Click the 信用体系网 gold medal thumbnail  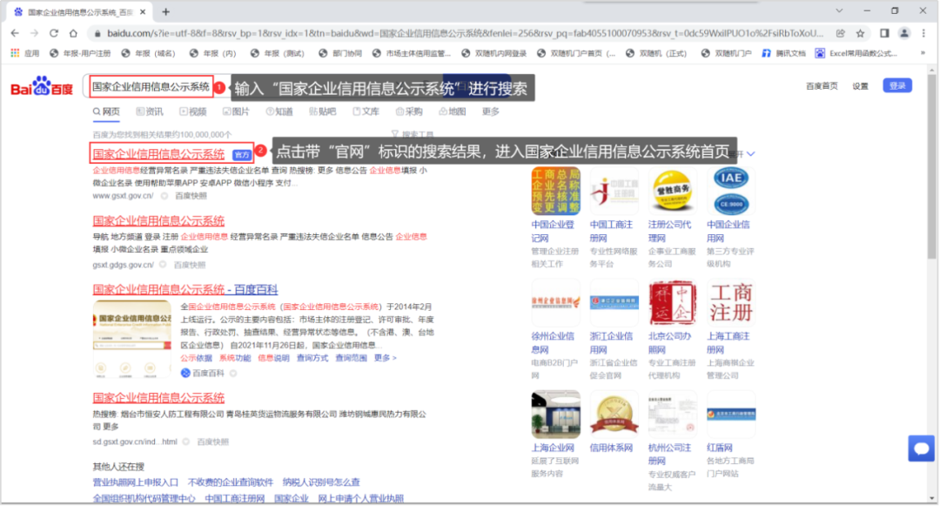click(x=614, y=415)
